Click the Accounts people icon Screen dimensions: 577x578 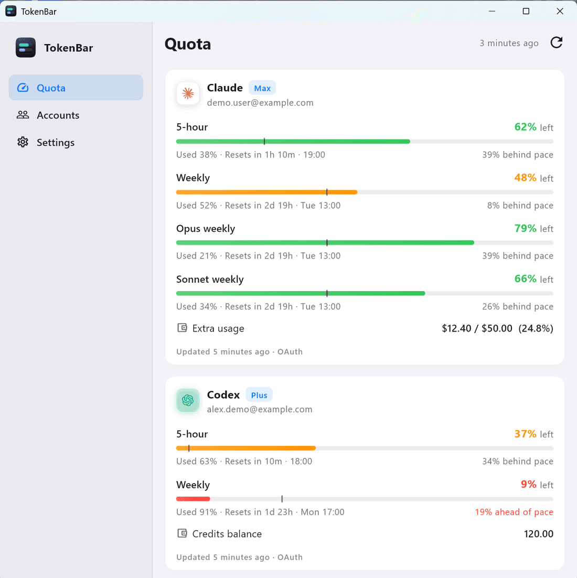point(23,115)
